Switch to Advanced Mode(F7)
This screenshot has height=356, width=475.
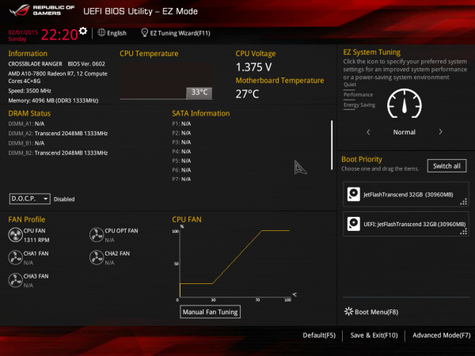(x=442, y=335)
